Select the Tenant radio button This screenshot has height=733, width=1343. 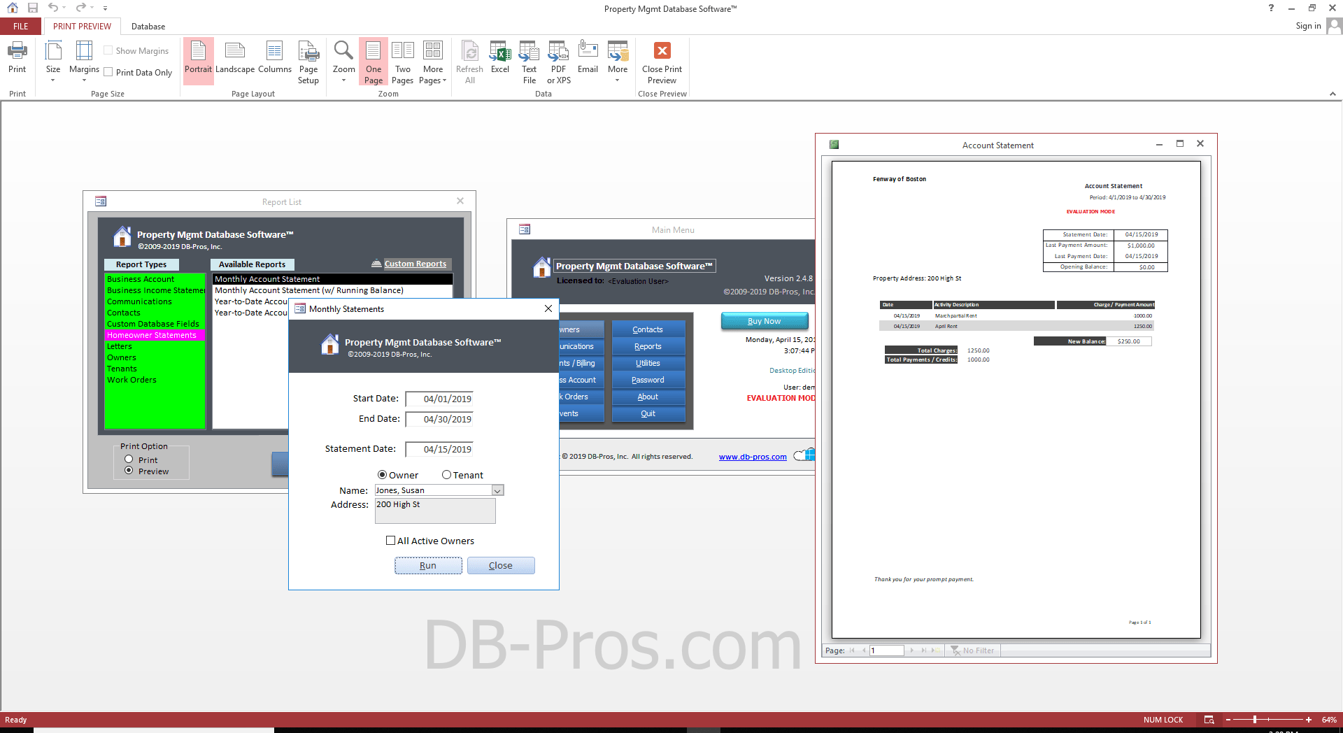click(447, 475)
